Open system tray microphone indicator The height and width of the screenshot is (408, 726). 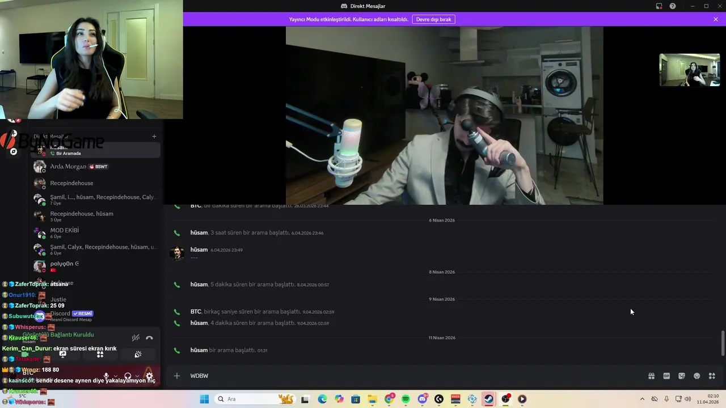click(666, 399)
